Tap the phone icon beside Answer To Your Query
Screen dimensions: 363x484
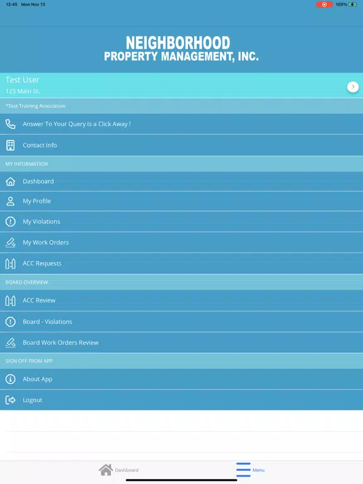(x=11, y=124)
